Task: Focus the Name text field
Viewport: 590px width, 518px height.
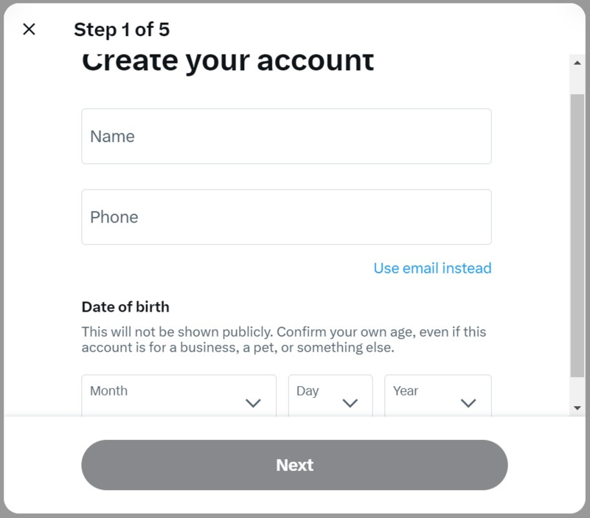Action: coord(286,136)
